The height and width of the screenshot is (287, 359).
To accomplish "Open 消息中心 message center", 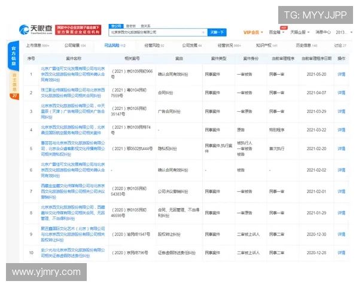I will click(x=323, y=32).
